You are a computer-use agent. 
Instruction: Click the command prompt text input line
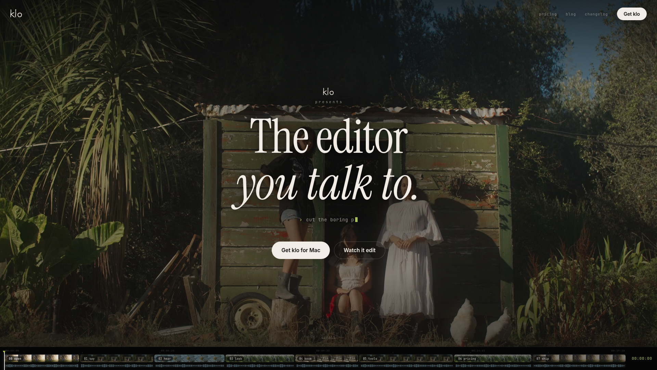(x=328, y=220)
